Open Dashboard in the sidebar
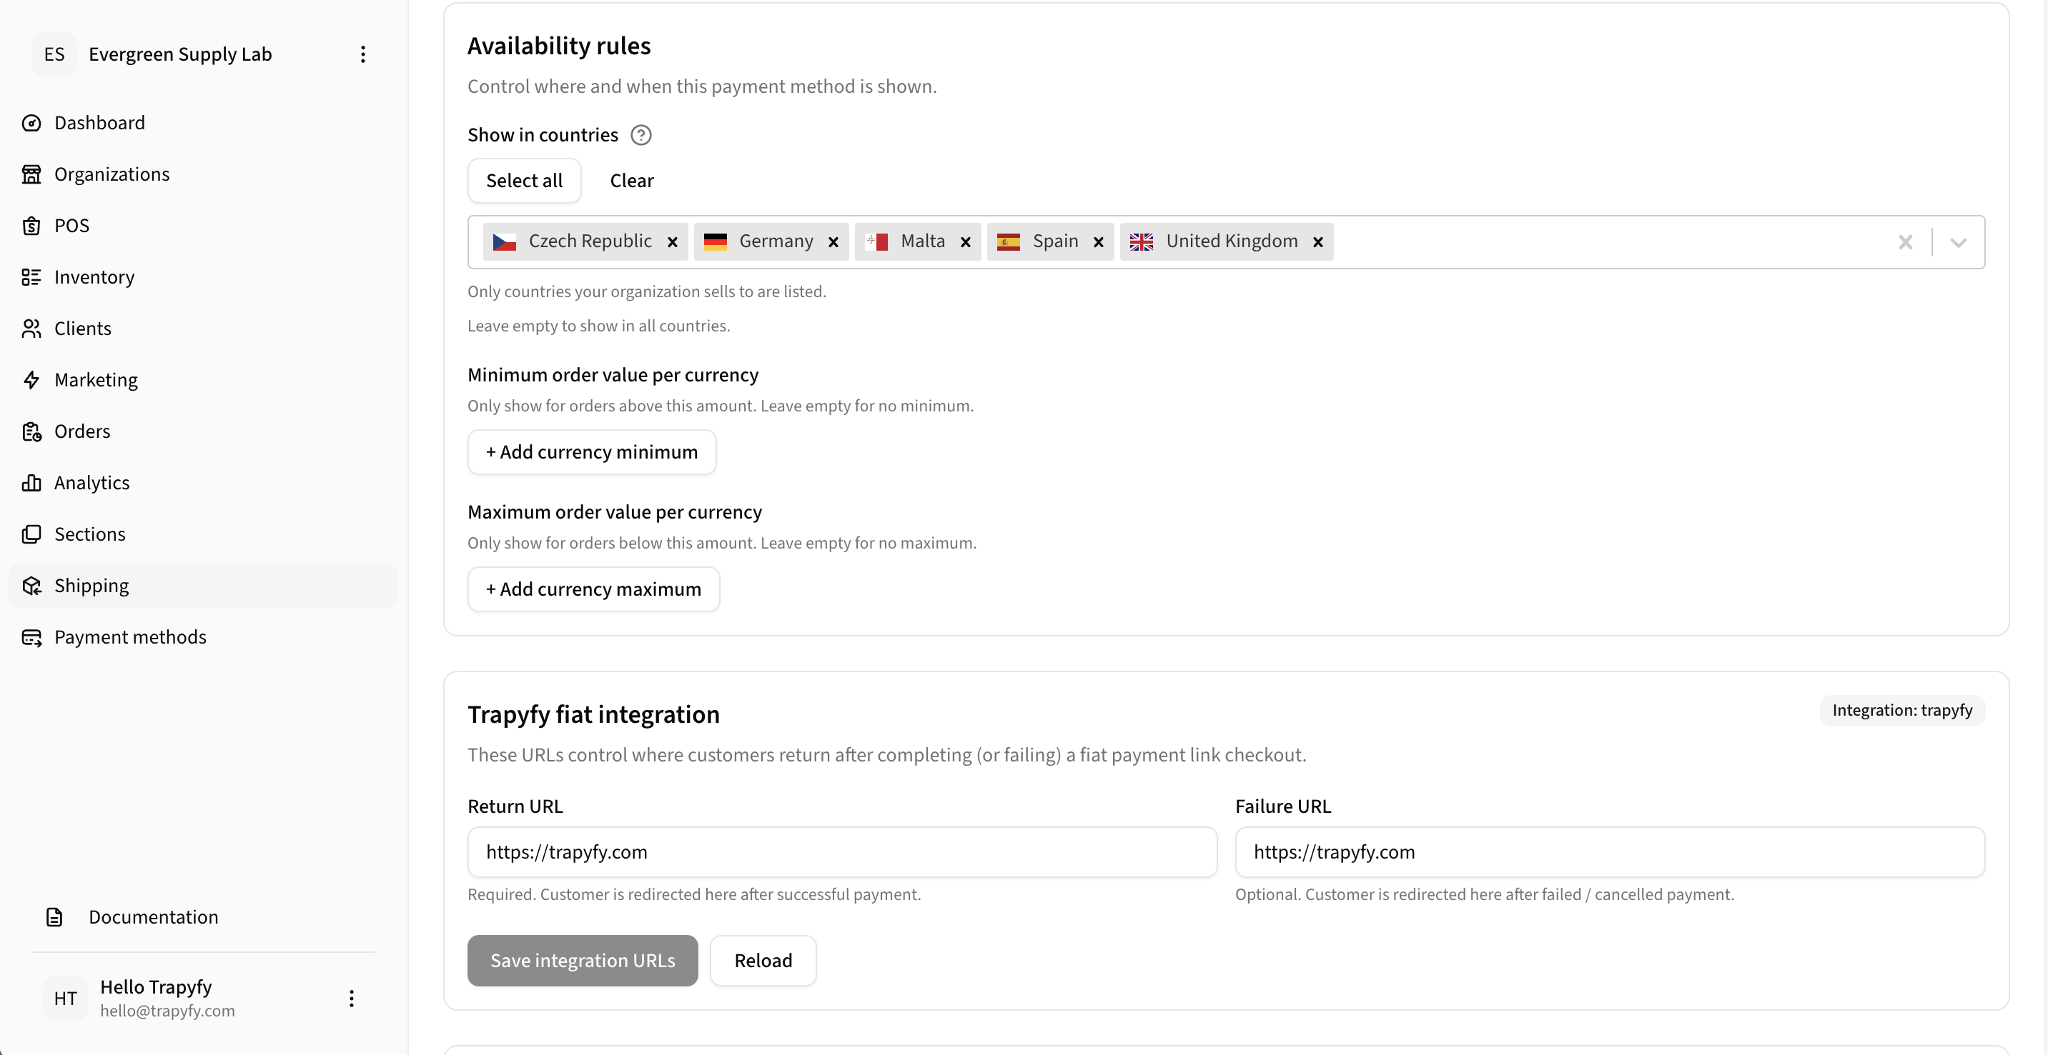The height and width of the screenshot is (1055, 2048). coord(203,123)
